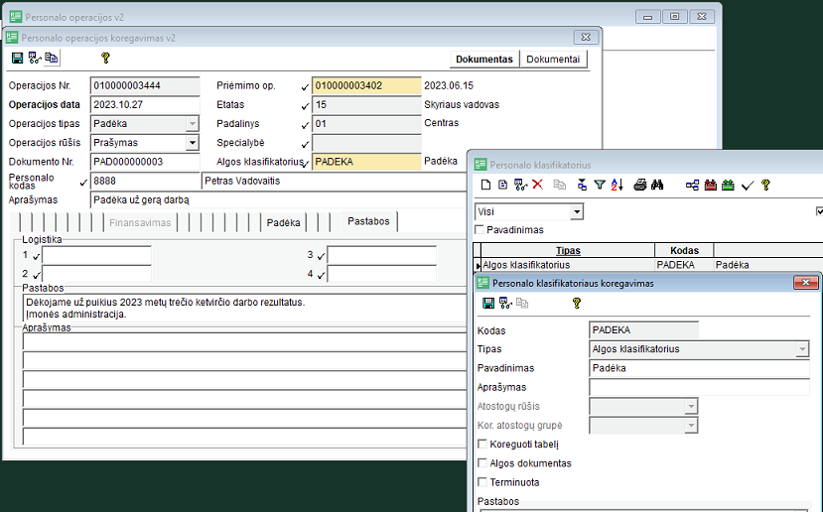Toggle the Algos dokumentas checkbox
823x512 pixels.
click(482, 463)
